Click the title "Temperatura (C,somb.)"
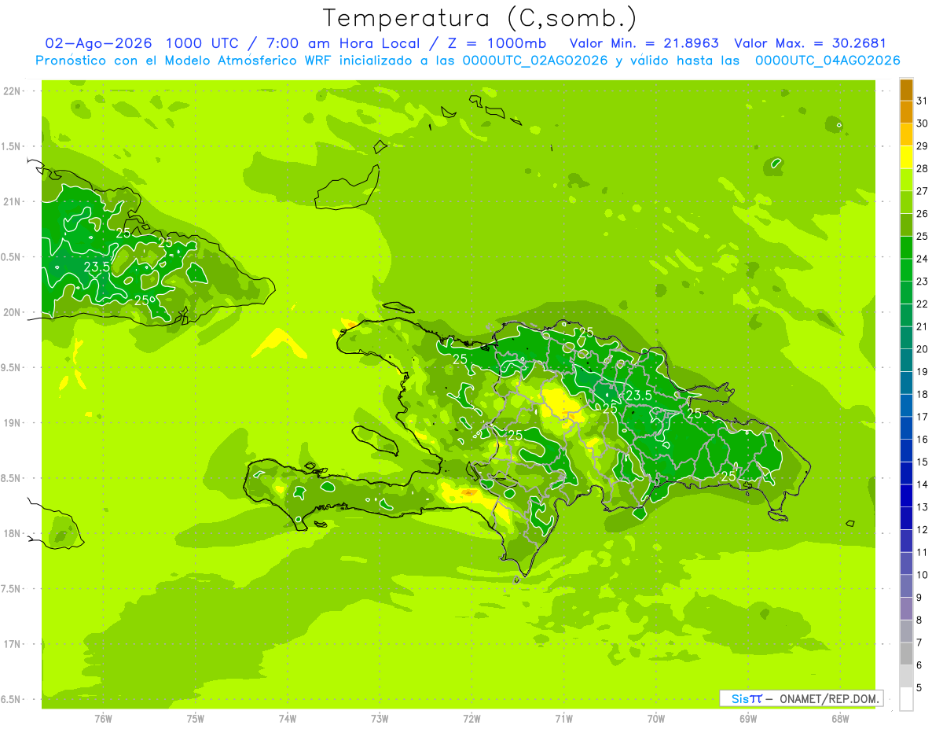This screenshot has width=943, height=729. click(x=479, y=19)
